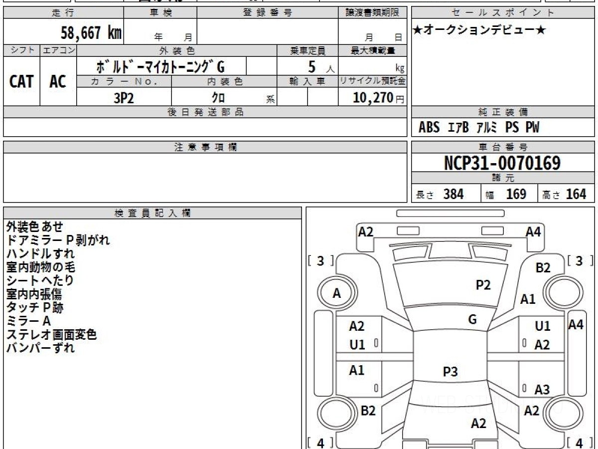Click the 車台番号 heading
Image resolution: width=598 pixels, height=449 pixels.
coord(503,147)
